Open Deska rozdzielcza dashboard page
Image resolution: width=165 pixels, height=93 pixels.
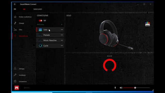pyautogui.click(x=25, y=17)
